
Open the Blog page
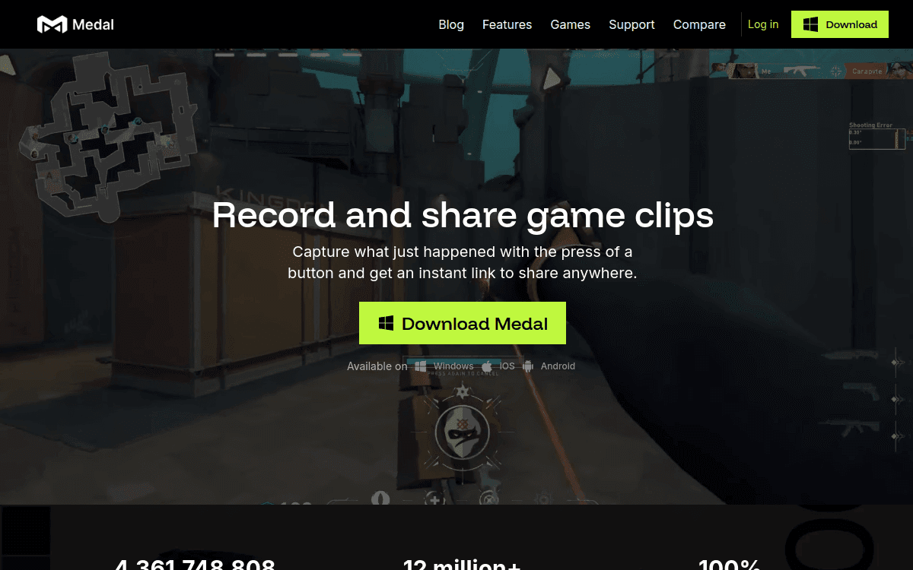[451, 24]
